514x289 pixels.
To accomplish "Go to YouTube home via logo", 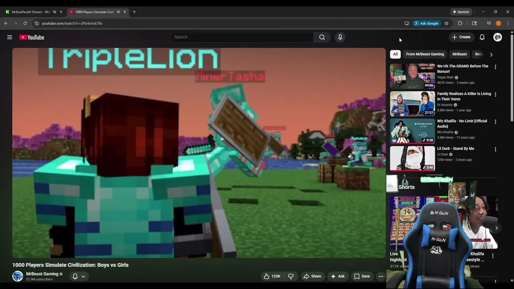I will pos(32,37).
